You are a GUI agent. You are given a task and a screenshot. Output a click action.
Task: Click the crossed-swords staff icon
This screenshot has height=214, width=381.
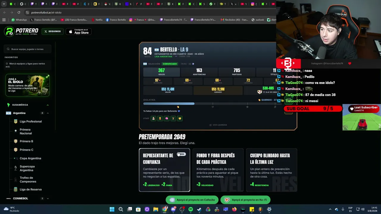click(173, 118)
